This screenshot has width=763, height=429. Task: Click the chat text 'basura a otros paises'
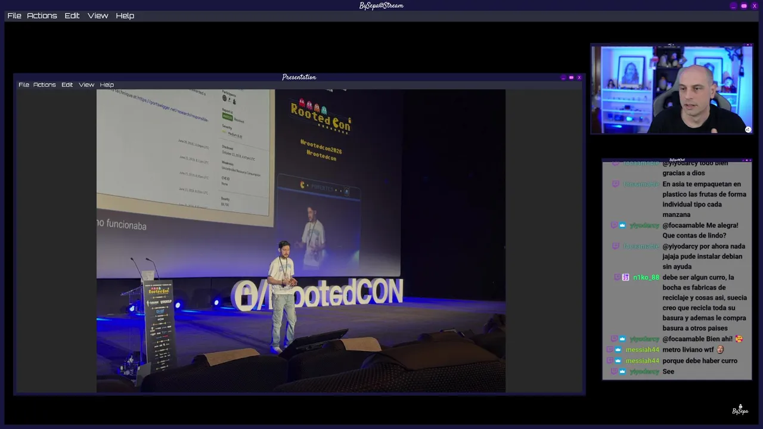tap(695, 328)
